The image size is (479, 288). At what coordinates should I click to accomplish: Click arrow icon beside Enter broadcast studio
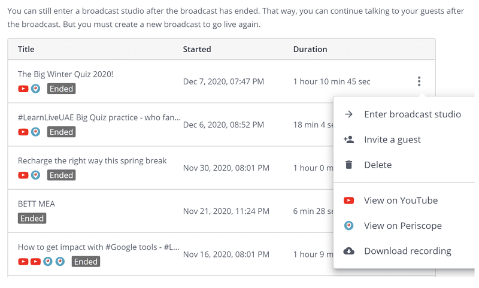[348, 114]
